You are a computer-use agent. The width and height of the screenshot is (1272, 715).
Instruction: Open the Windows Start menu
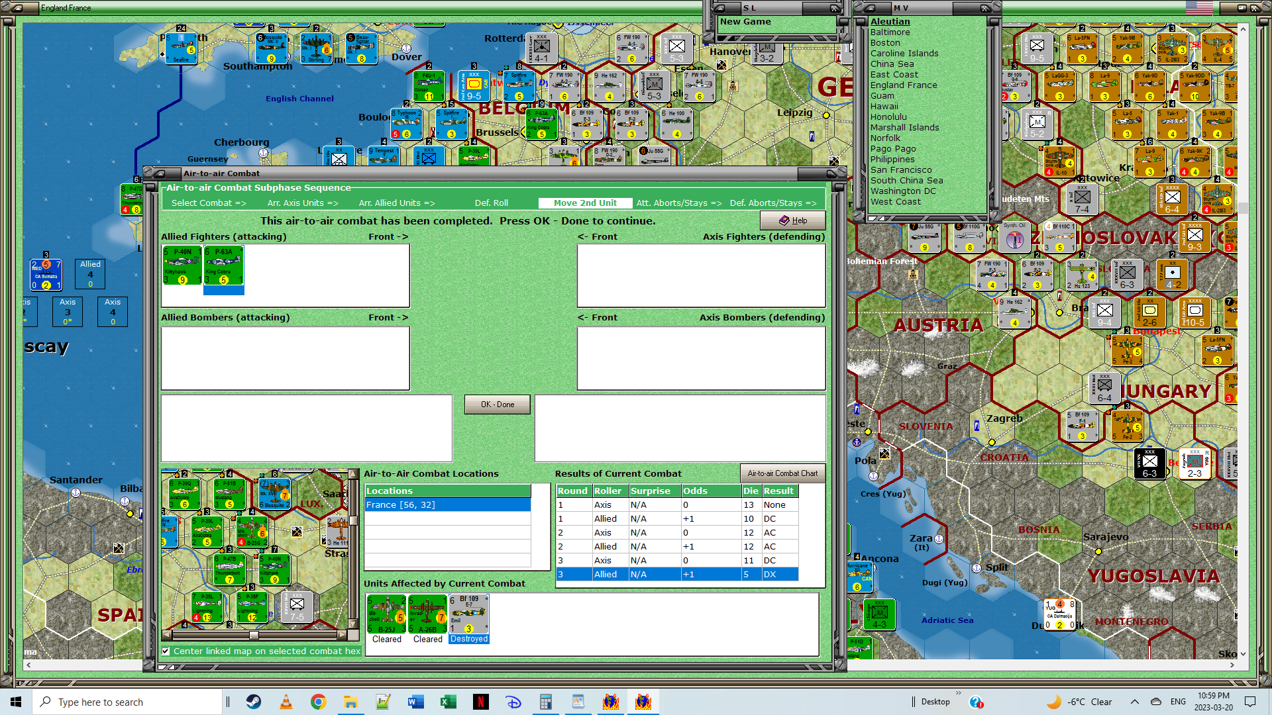coord(16,702)
